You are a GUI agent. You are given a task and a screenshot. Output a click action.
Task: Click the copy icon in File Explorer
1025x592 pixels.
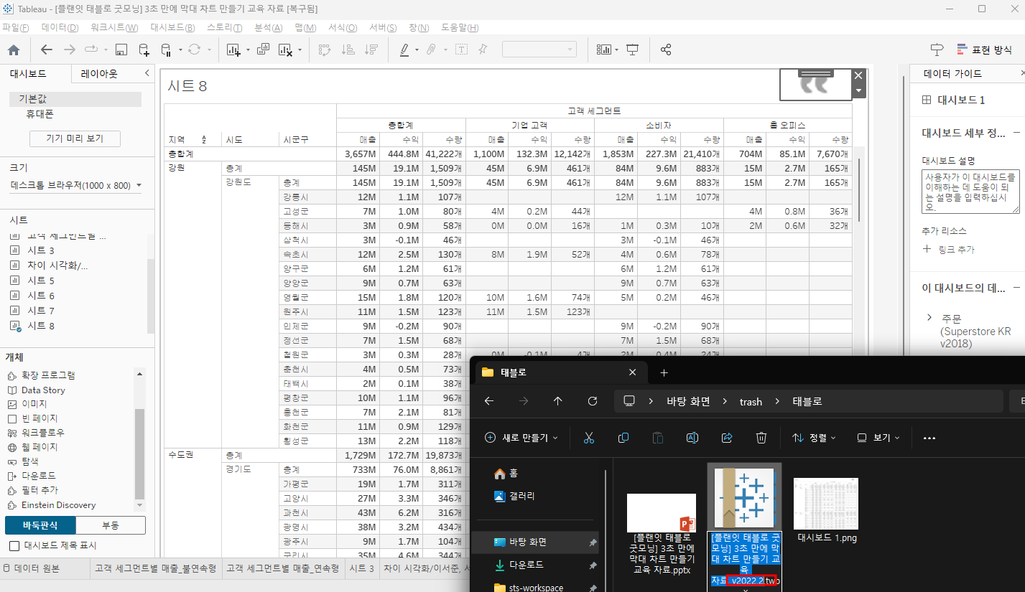pyautogui.click(x=623, y=438)
